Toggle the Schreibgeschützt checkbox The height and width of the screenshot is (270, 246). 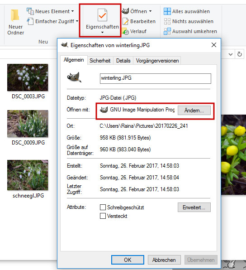click(103, 207)
